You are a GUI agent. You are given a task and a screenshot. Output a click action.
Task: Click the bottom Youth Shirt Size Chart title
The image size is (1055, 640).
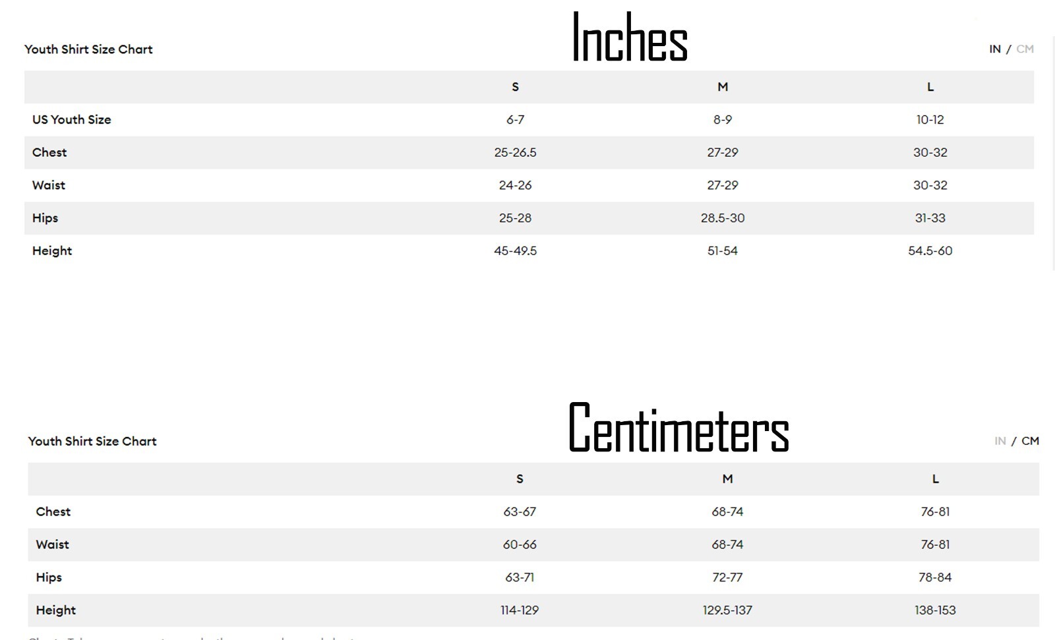92,442
